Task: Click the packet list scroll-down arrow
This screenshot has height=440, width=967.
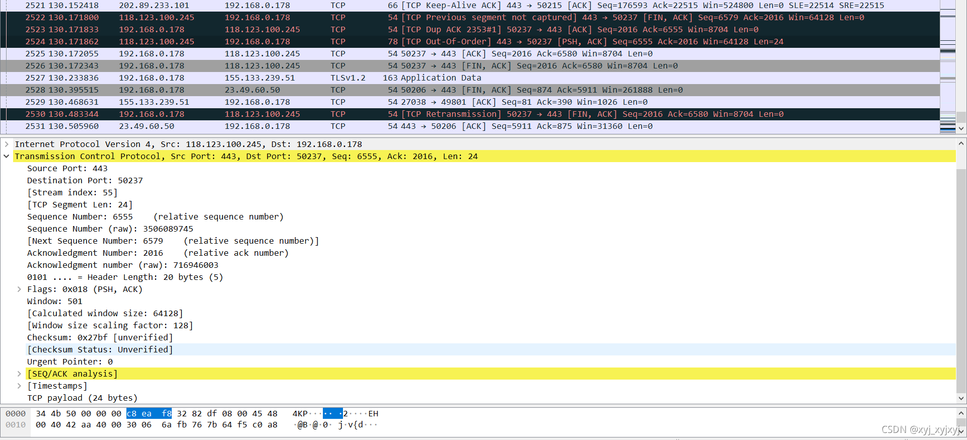Action: point(961,128)
